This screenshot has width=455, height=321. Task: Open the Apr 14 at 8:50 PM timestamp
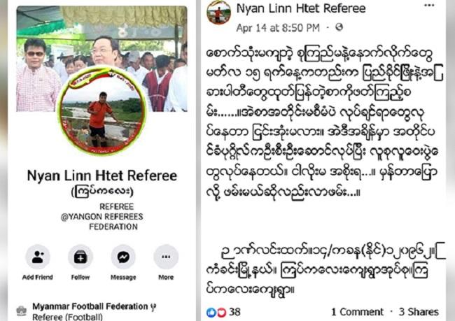click(x=278, y=28)
